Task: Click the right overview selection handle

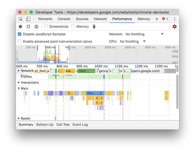Action: [x=69, y=48]
